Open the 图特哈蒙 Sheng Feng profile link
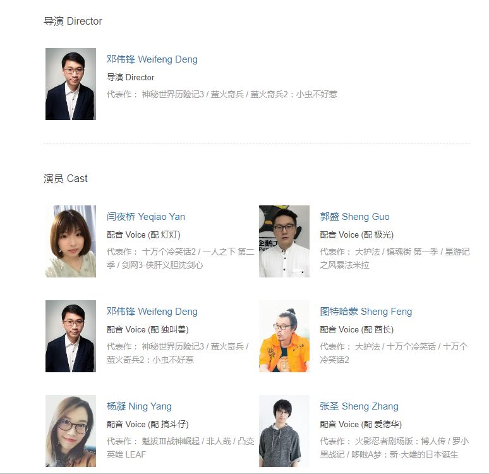This screenshot has height=474, width=489. pos(366,312)
